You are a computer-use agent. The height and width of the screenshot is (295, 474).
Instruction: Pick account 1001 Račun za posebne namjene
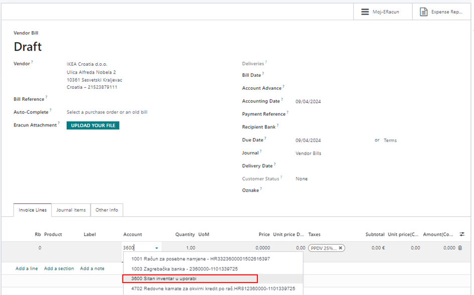tap(201, 259)
